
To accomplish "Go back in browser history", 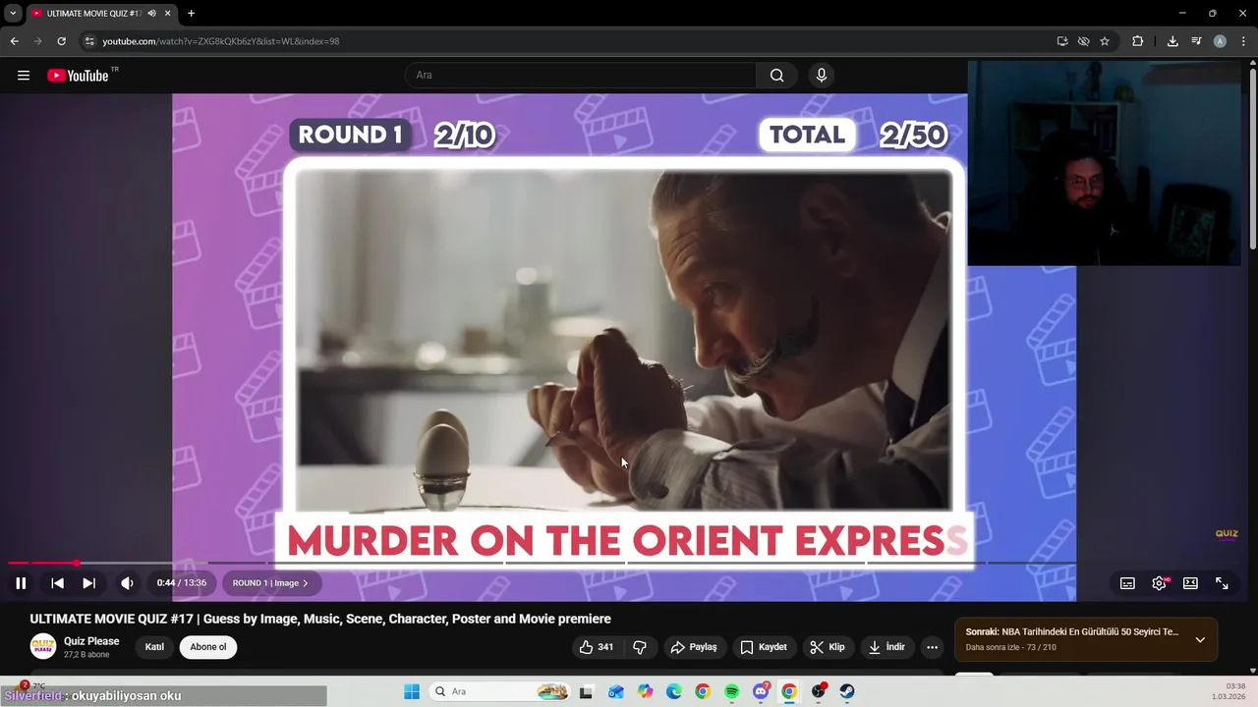I will [15, 41].
